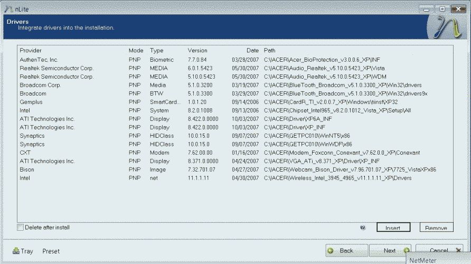Screen dimensions: 471x264
Task: Sort by Path column header
Action: 269,51
